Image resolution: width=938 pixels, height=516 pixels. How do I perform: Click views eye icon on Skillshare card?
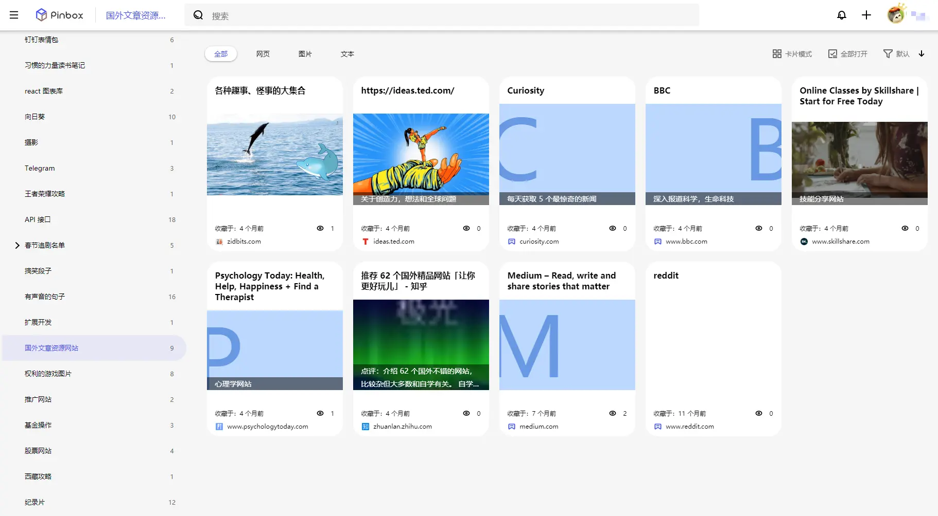pos(905,228)
